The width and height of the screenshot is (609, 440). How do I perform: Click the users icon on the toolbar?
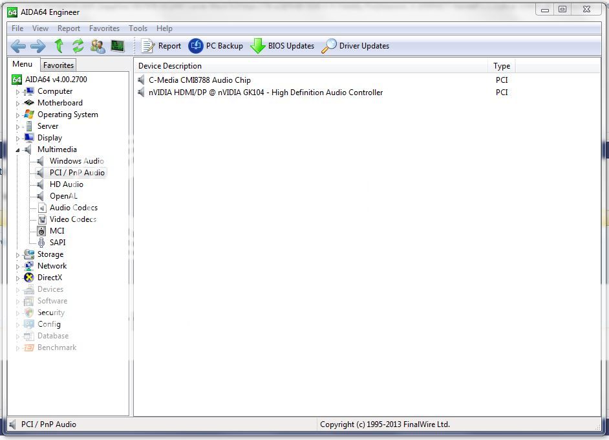[x=98, y=46]
